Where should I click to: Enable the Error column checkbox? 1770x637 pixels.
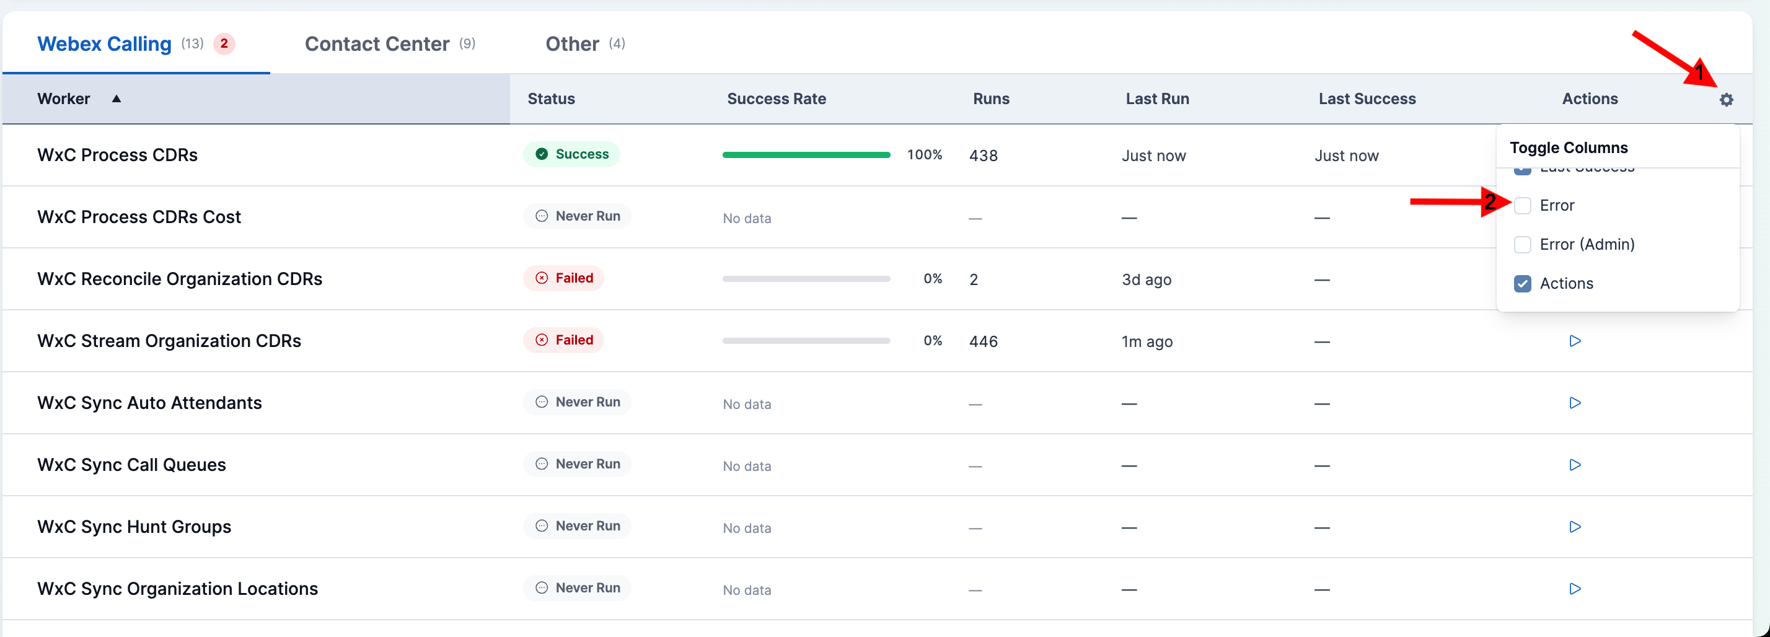[x=1522, y=206]
